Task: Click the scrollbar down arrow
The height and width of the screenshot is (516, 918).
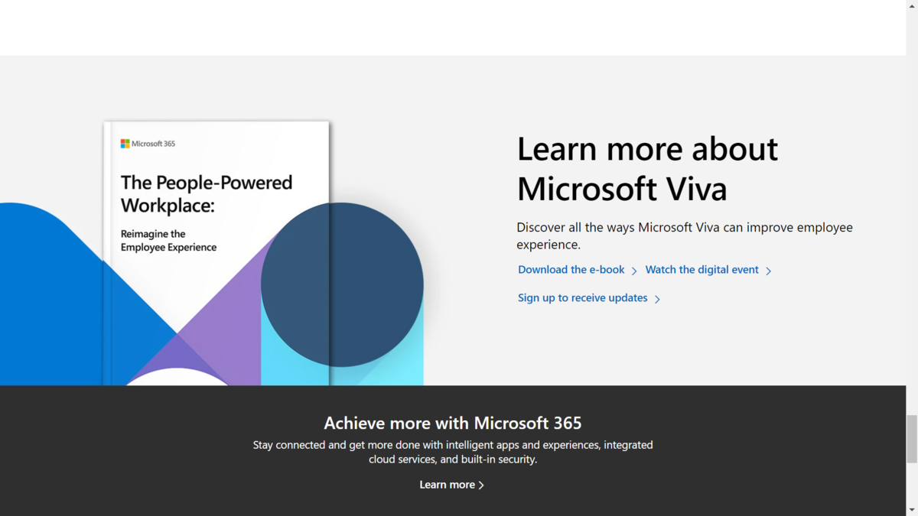Action: (x=912, y=510)
